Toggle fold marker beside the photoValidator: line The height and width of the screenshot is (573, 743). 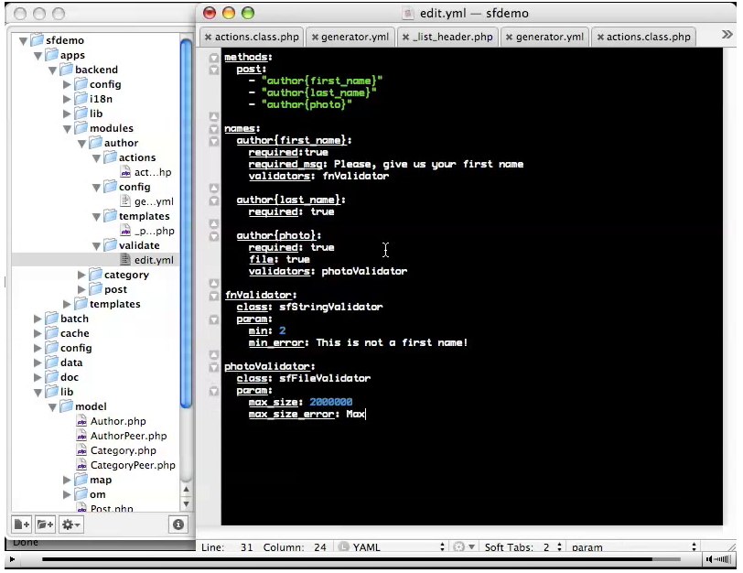tap(214, 366)
